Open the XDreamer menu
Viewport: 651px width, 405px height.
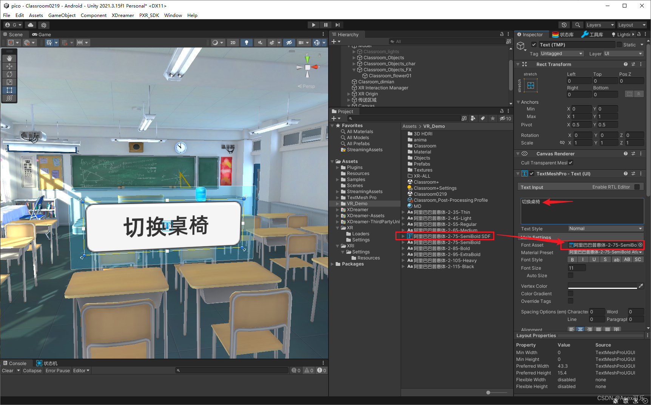tap(123, 15)
